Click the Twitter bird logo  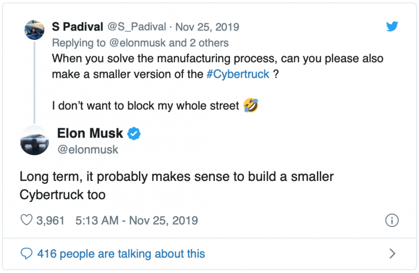click(x=392, y=27)
